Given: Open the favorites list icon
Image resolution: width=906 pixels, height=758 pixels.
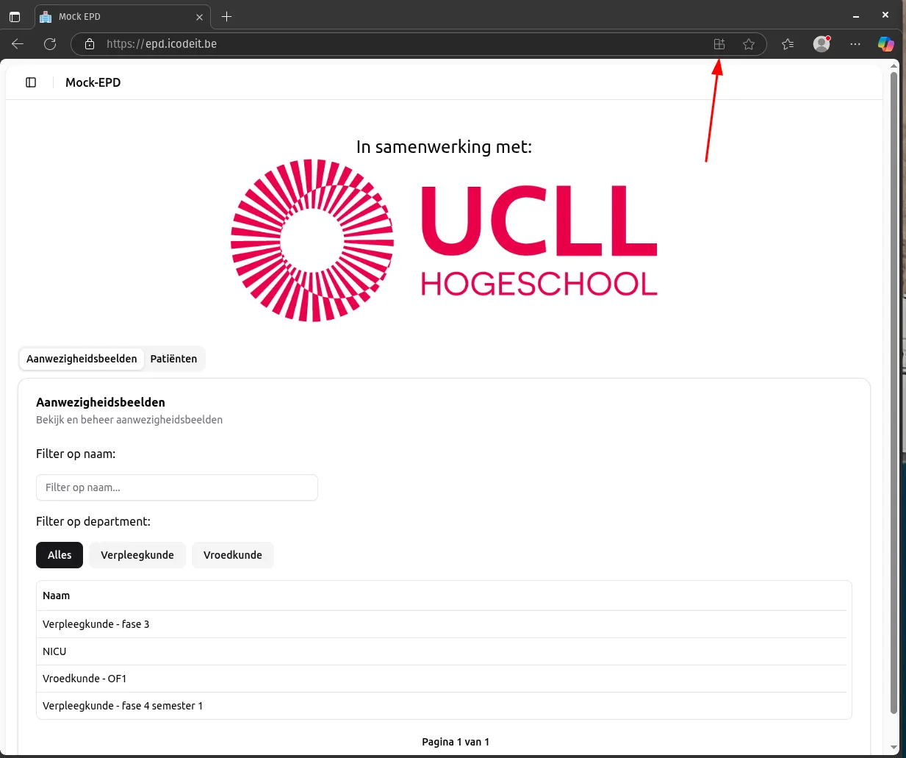Looking at the screenshot, I should 788,44.
